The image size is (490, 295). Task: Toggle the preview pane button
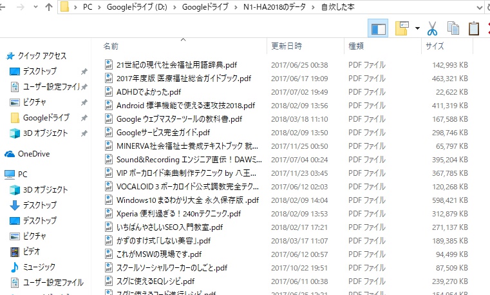click(x=378, y=28)
